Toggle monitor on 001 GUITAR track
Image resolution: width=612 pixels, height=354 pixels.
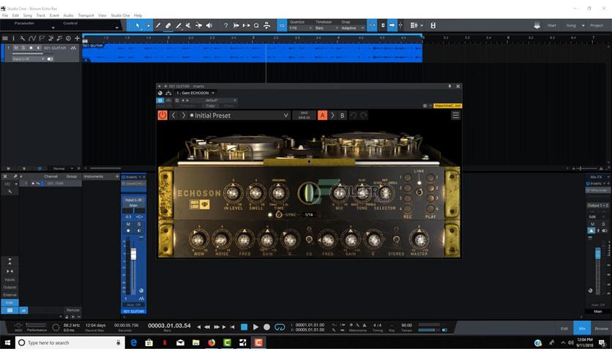coord(38,48)
